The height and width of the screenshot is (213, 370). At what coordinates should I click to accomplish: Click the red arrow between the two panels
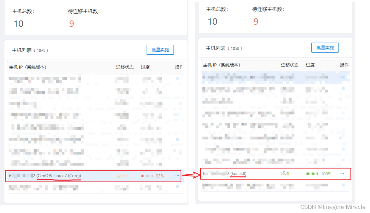(x=190, y=175)
